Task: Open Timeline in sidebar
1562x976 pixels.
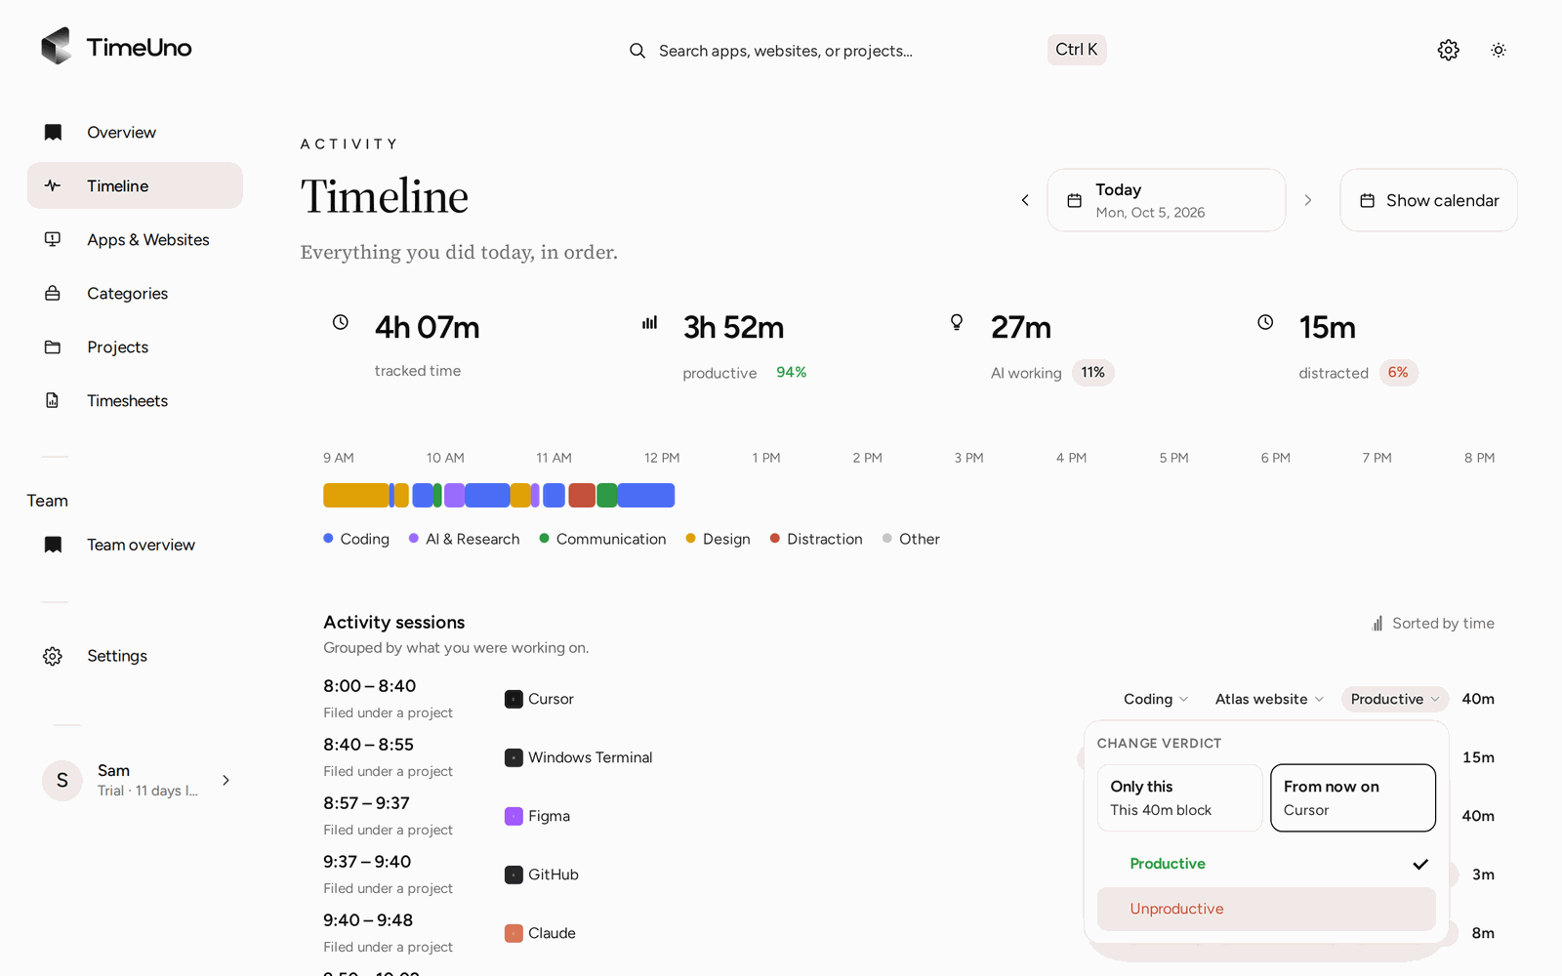Action: (x=135, y=185)
